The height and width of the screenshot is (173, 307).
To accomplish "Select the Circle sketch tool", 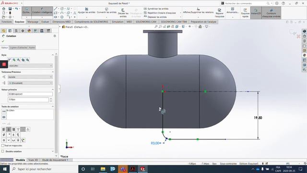I will coord(62,9).
